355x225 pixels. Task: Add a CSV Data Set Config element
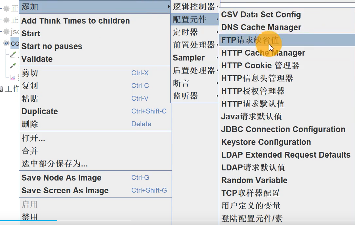coord(261,15)
